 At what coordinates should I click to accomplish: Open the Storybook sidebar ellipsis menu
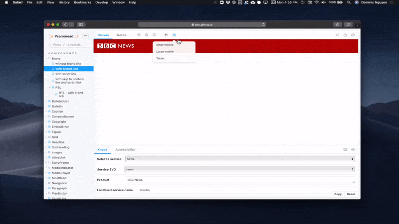coord(85,36)
